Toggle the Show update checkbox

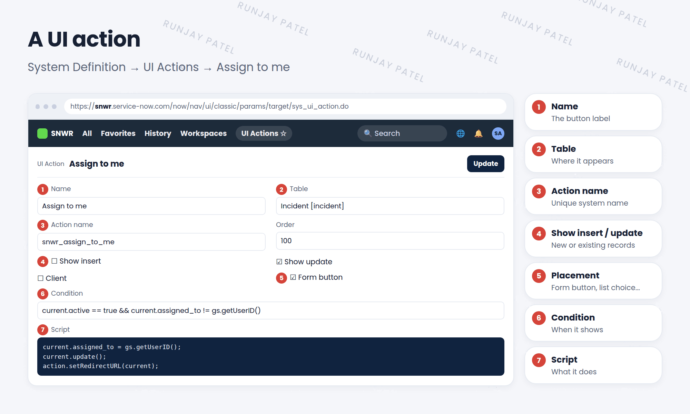click(279, 262)
